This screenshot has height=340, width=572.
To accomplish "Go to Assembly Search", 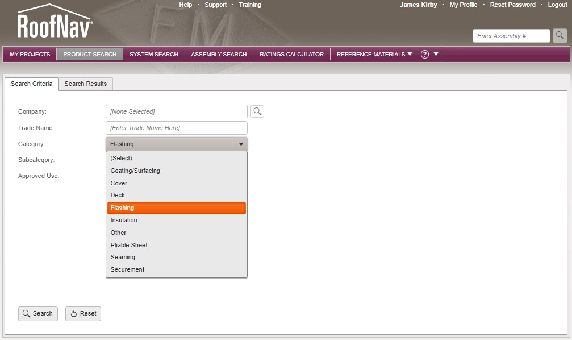I will click(x=219, y=55).
